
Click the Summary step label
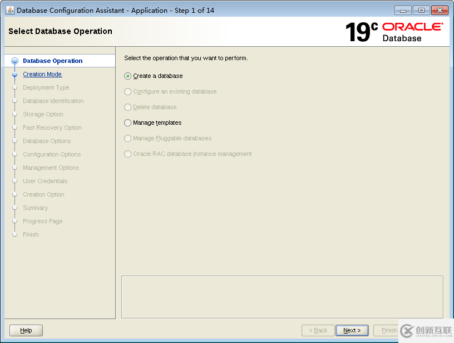coord(35,208)
